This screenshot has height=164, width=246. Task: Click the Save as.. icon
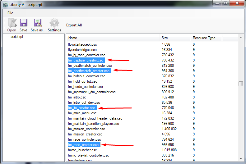[x=38, y=23]
